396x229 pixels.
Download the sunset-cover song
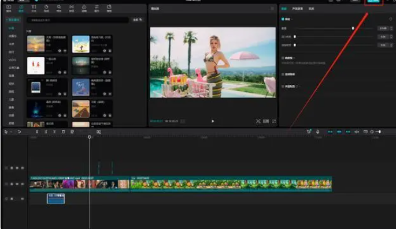[65, 51]
